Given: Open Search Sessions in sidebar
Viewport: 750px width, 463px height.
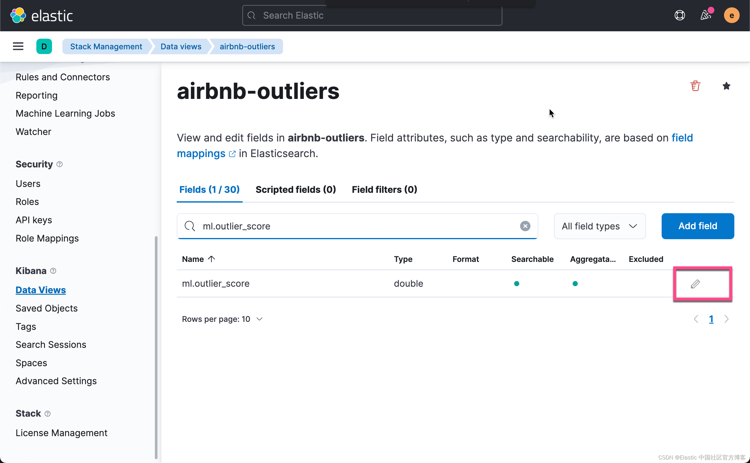Looking at the screenshot, I should pos(51,345).
